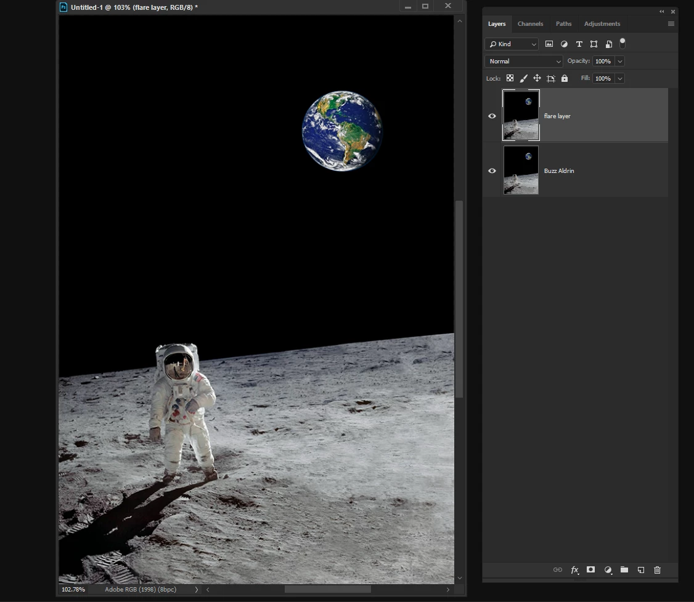Filter layers by smart object icon
Screen dimensions: 694x602
(609, 44)
